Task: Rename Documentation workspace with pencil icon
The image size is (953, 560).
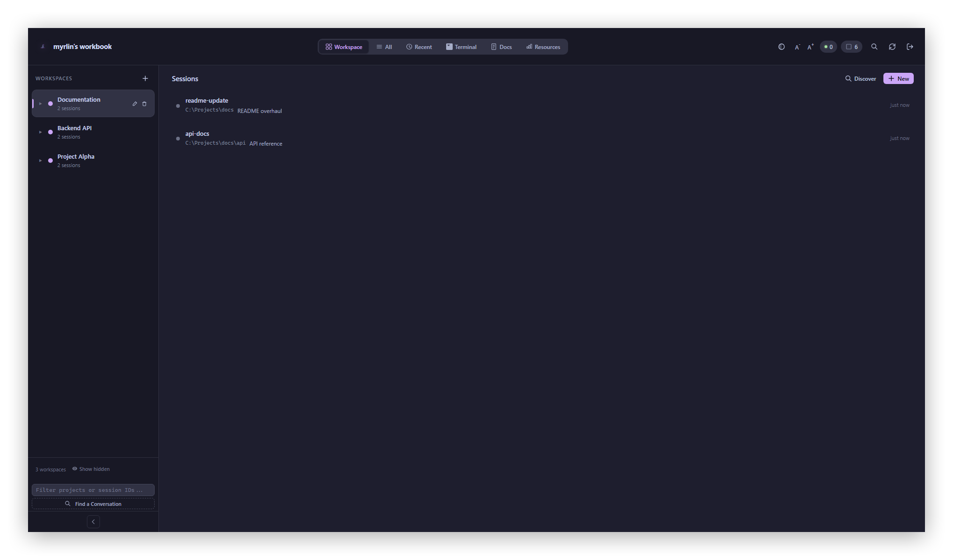Action: tap(135, 104)
